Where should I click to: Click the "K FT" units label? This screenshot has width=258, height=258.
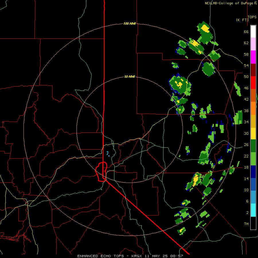(x=242, y=20)
